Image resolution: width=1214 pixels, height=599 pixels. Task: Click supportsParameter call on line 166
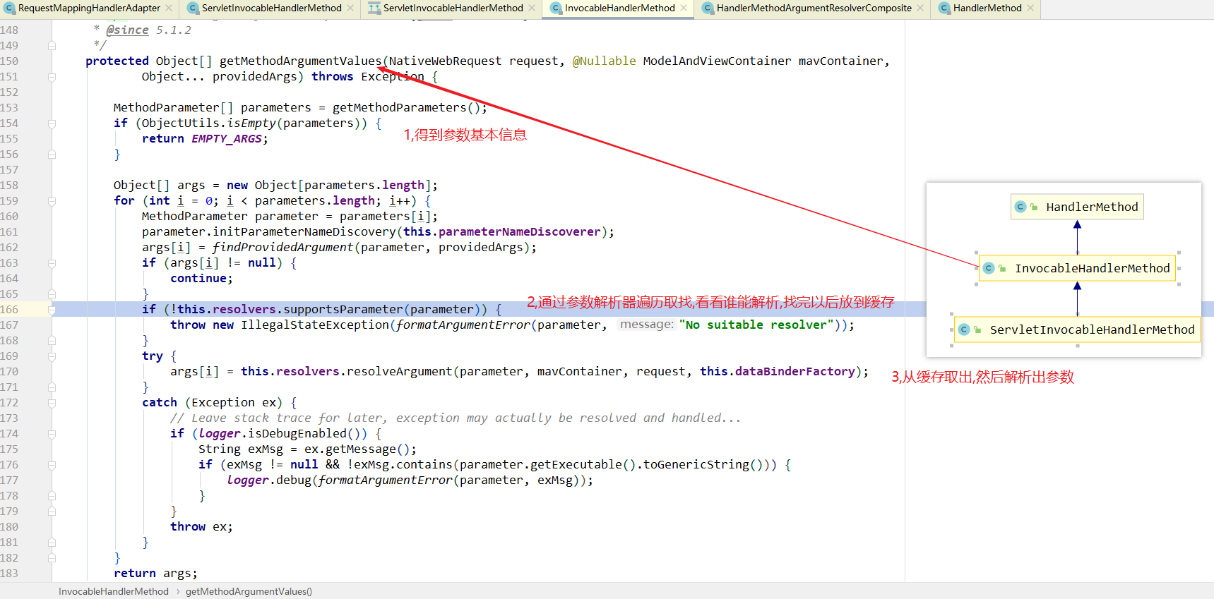(x=343, y=309)
